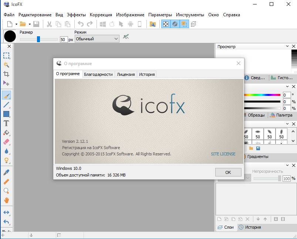Confirm the about dialog with OK
Screen dimensions: 297x239
(228, 172)
